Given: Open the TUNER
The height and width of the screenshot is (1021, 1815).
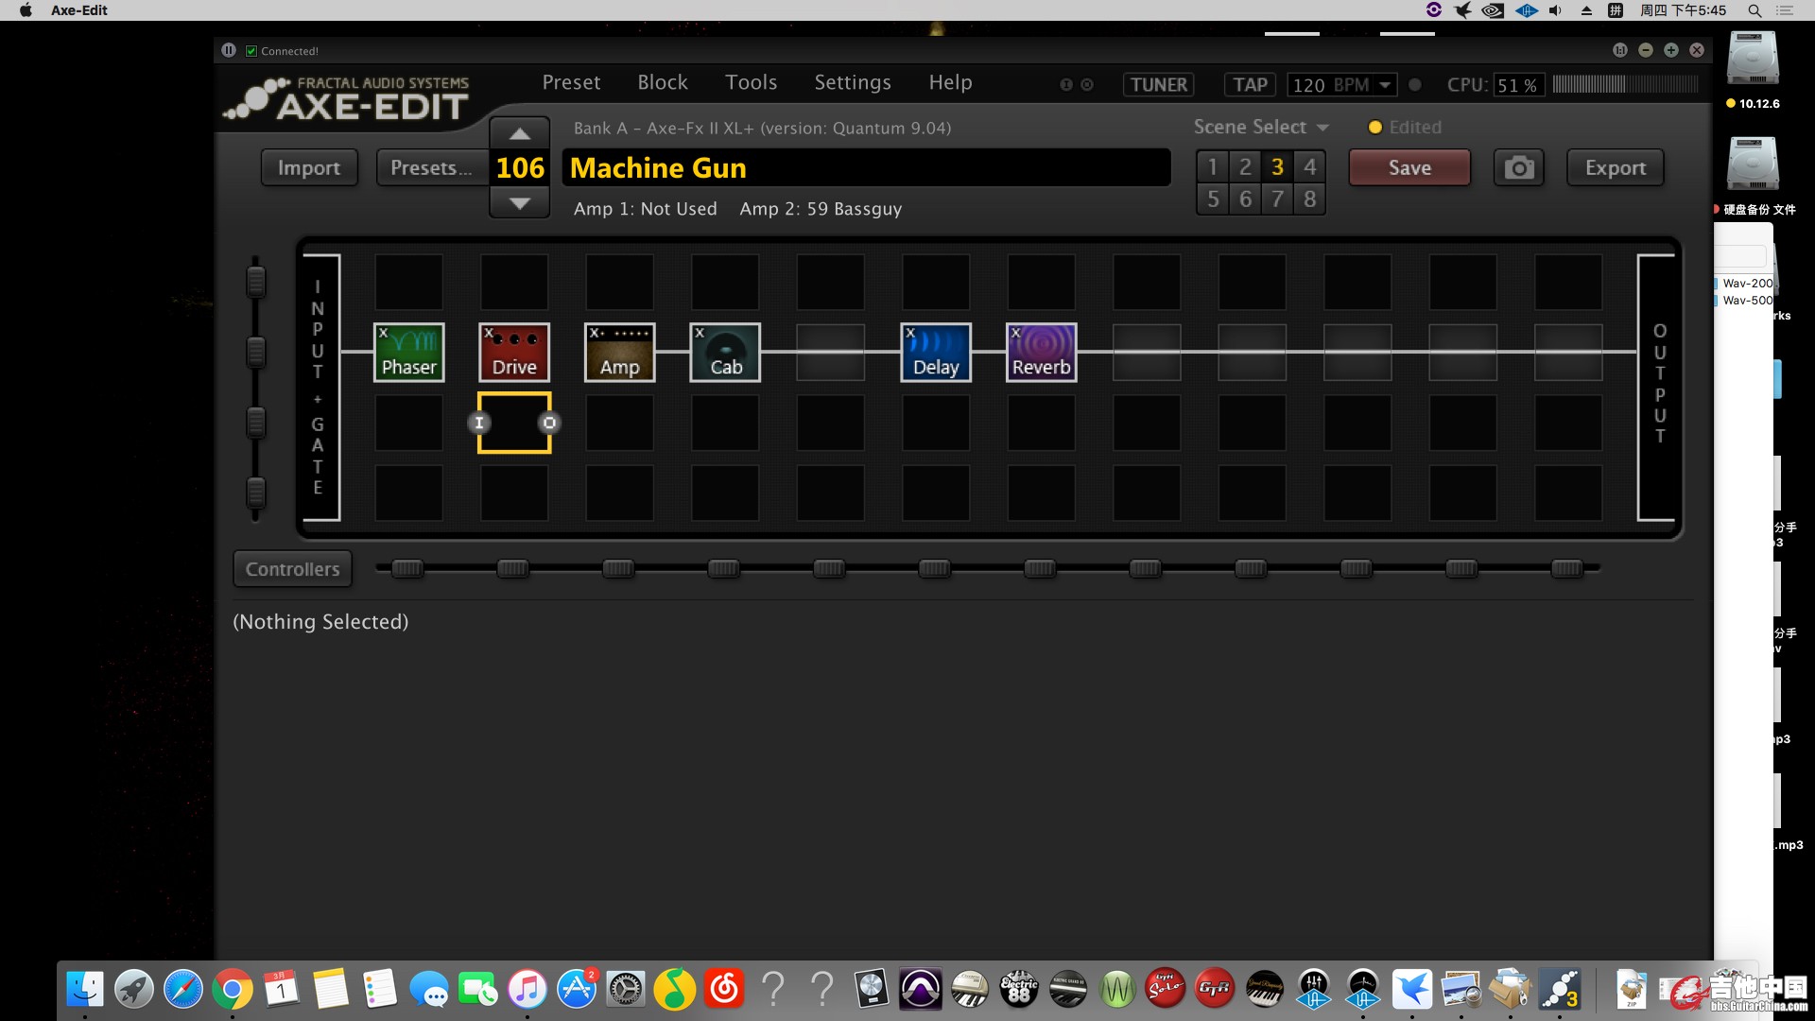Looking at the screenshot, I should coord(1159,84).
